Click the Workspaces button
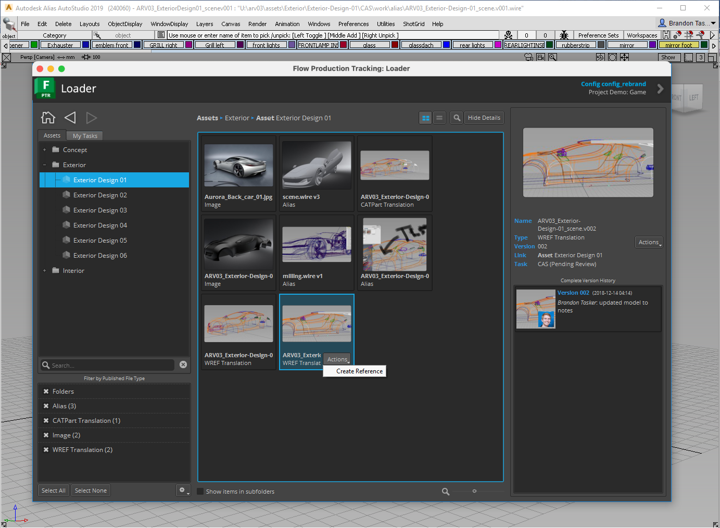Image resolution: width=720 pixels, height=528 pixels. click(642, 35)
